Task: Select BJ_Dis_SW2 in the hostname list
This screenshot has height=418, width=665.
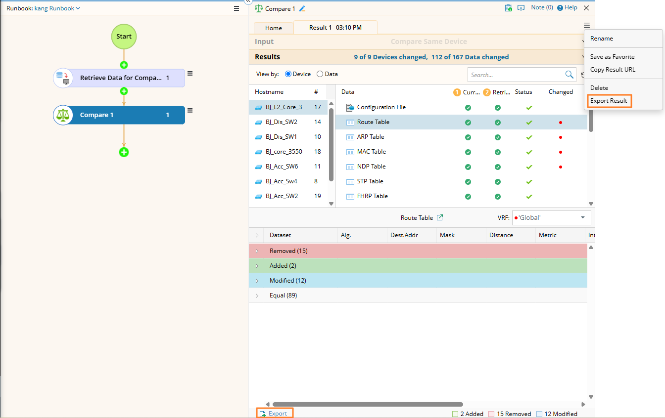Action: point(281,122)
